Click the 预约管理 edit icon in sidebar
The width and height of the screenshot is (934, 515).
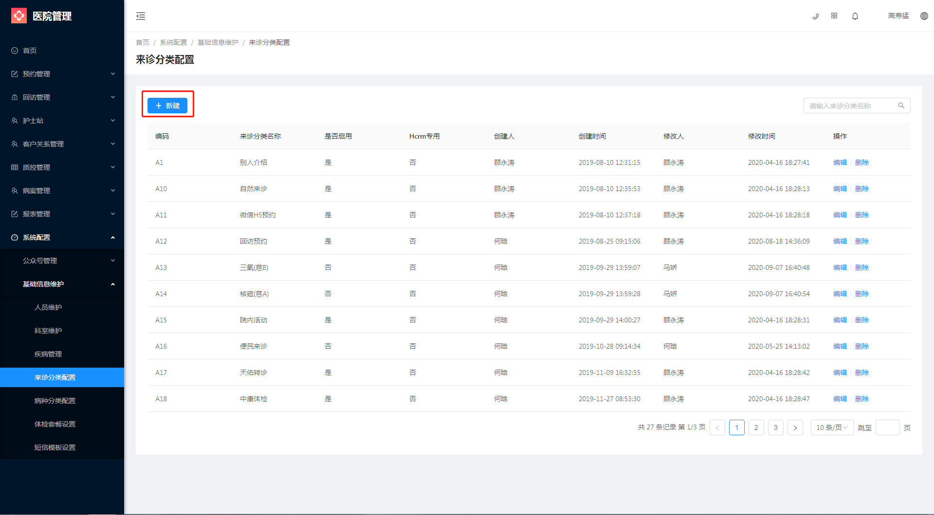coord(15,74)
